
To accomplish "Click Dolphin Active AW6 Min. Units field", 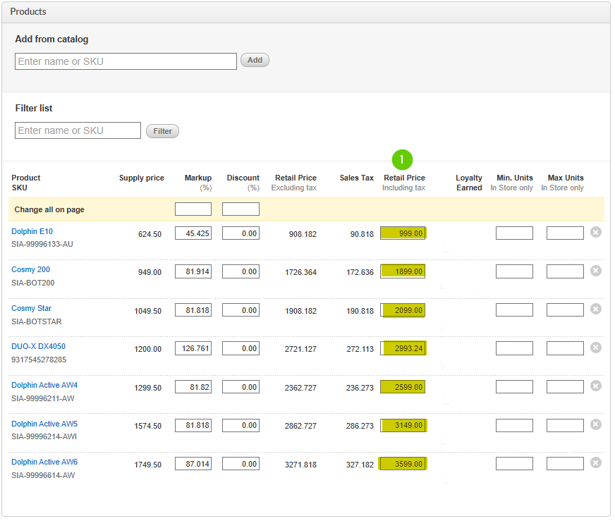I will click(x=514, y=464).
